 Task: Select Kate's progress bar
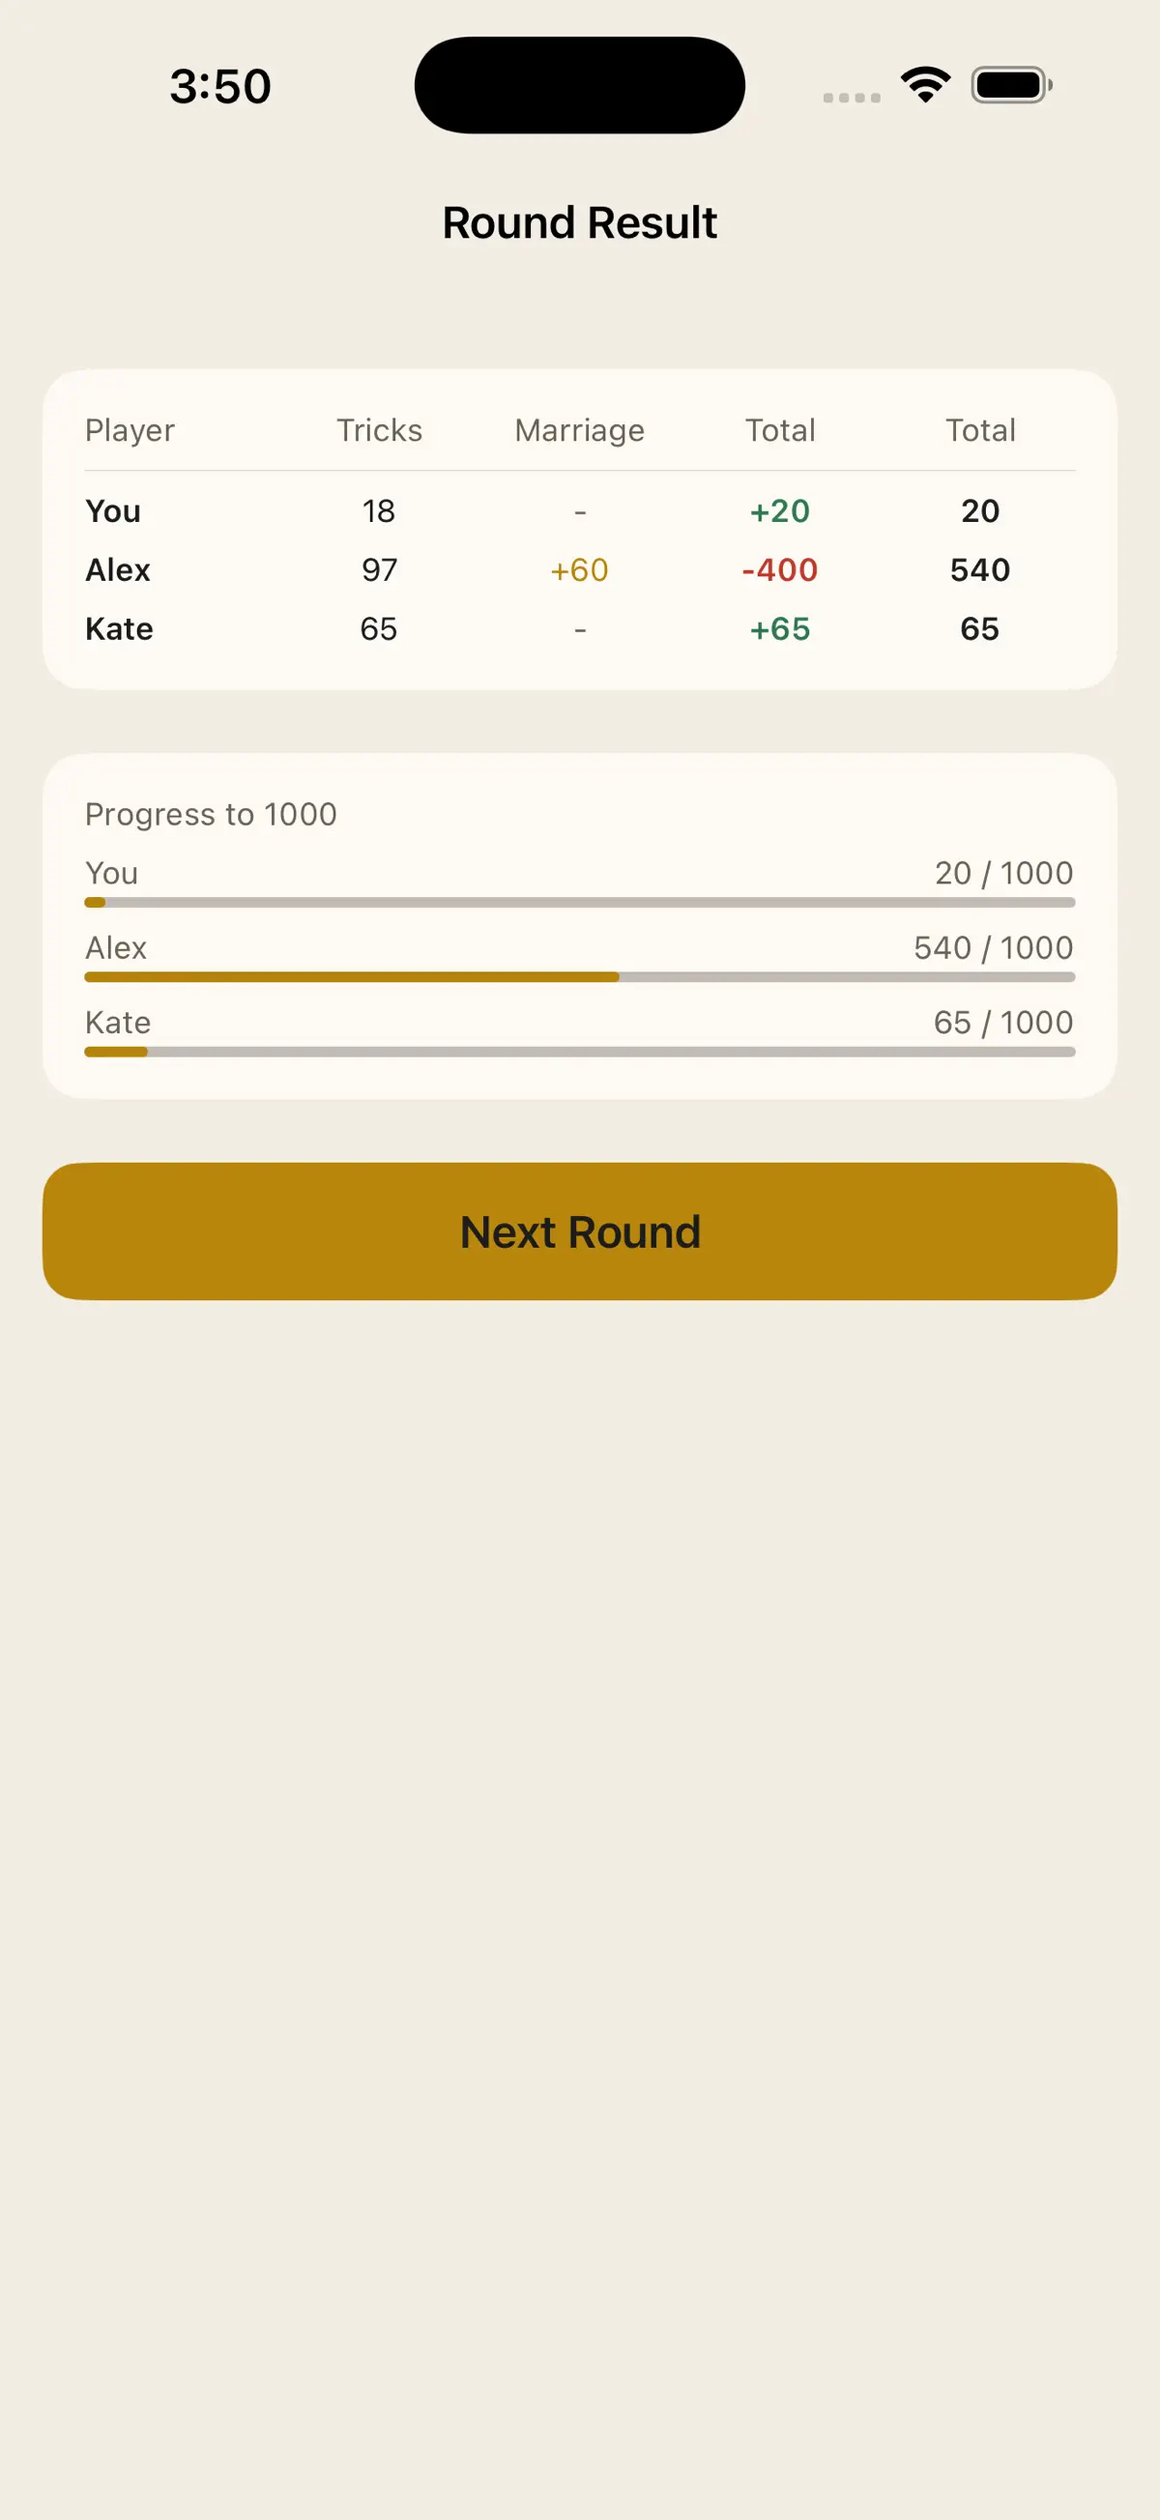pos(580,1052)
